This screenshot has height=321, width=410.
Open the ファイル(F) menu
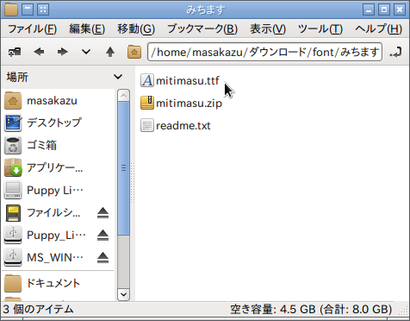tap(32, 29)
